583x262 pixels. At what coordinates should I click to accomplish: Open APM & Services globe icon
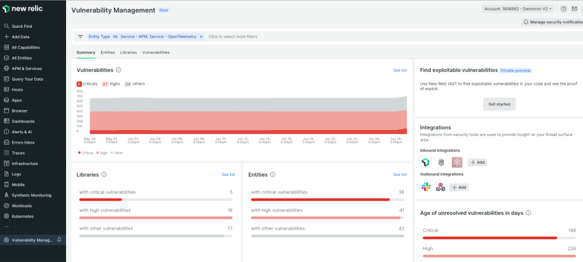pyautogui.click(x=6, y=69)
